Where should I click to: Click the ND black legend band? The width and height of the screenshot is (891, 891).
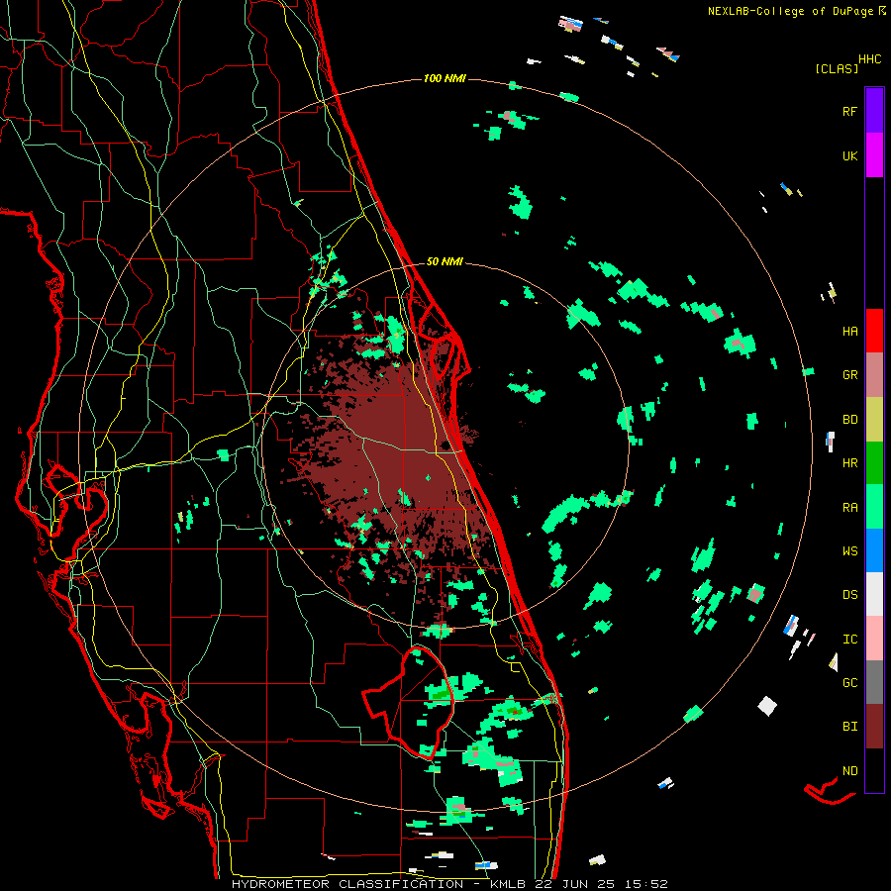tap(874, 770)
